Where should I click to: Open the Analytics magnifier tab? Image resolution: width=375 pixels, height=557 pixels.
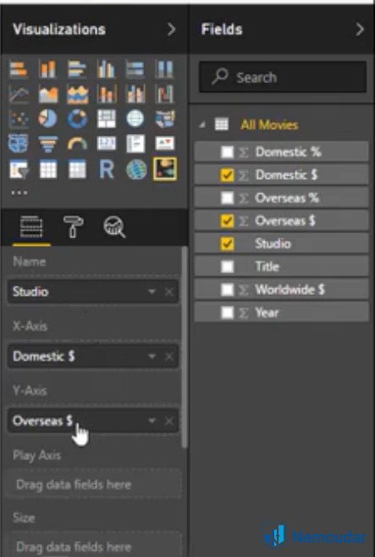click(x=114, y=227)
